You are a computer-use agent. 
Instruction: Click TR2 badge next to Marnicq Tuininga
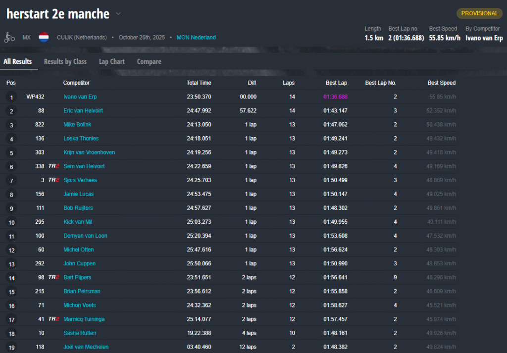[x=54, y=319]
